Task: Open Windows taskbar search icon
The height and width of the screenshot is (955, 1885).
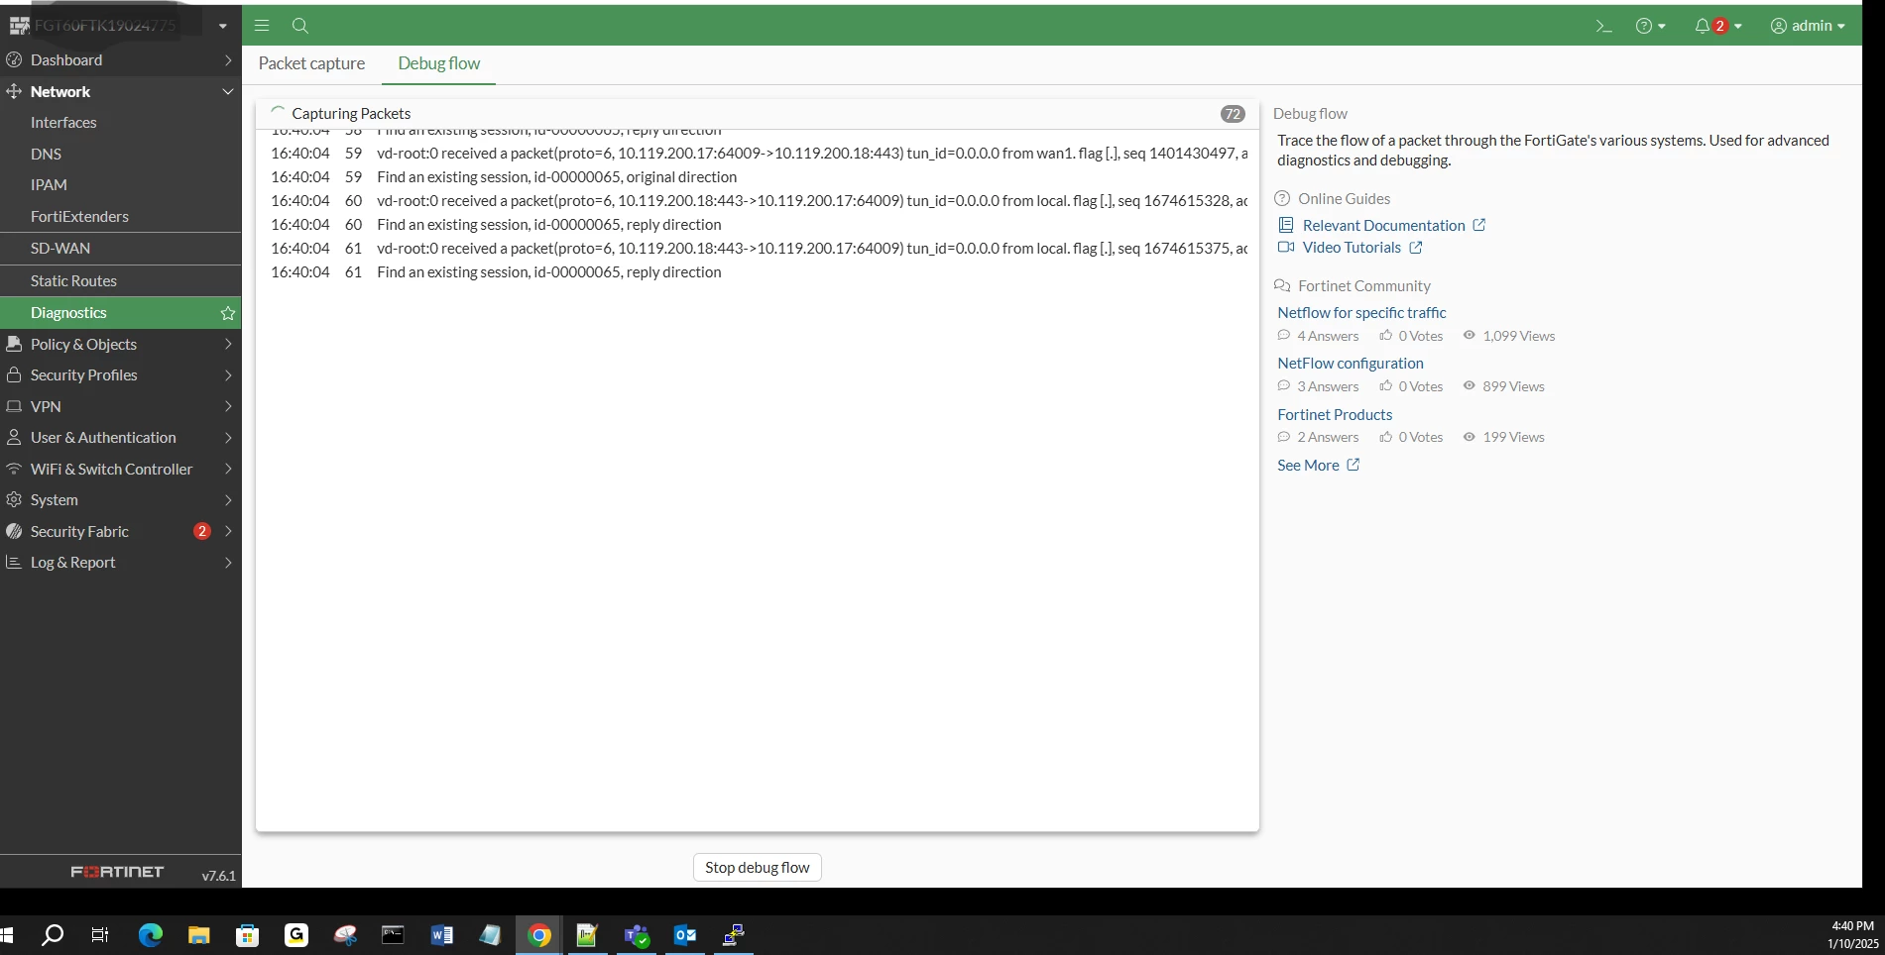Action: pos(53,935)
